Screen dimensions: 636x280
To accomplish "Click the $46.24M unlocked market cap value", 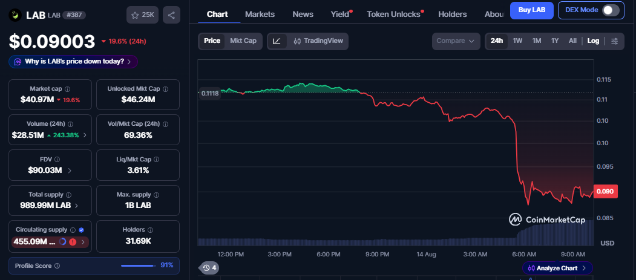I will pos(138,100).
